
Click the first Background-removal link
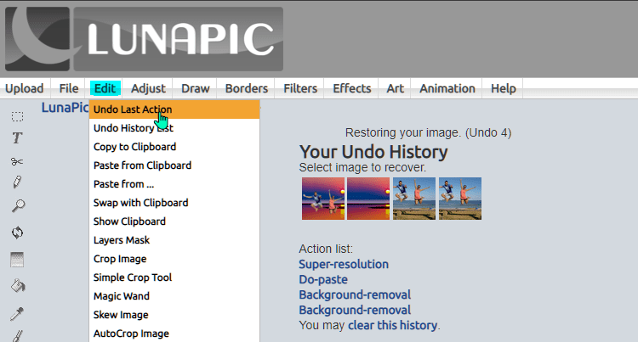[355, 295]
